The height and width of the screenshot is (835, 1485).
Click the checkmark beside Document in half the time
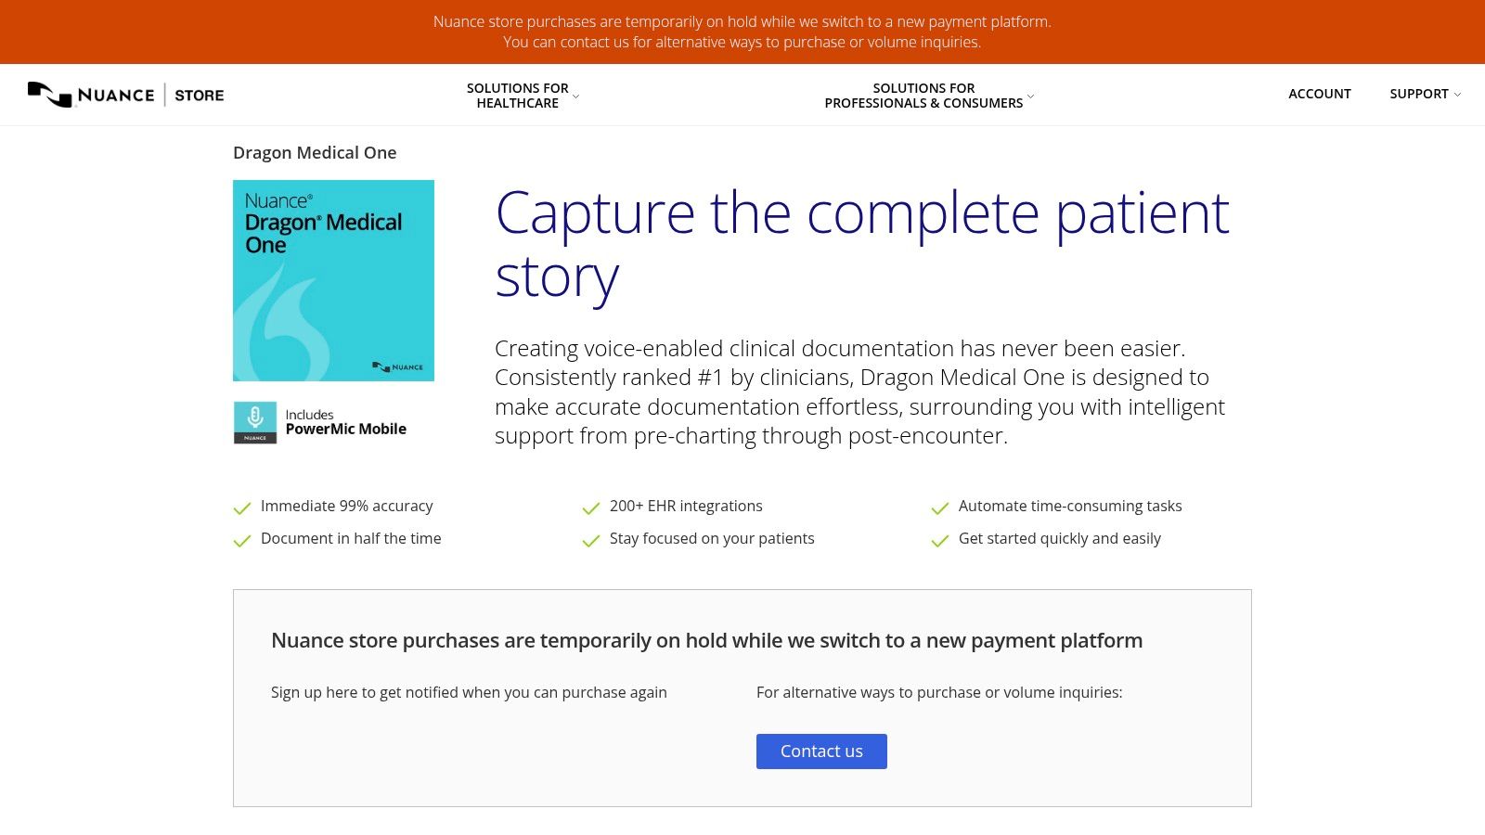(x=242, y=540)
